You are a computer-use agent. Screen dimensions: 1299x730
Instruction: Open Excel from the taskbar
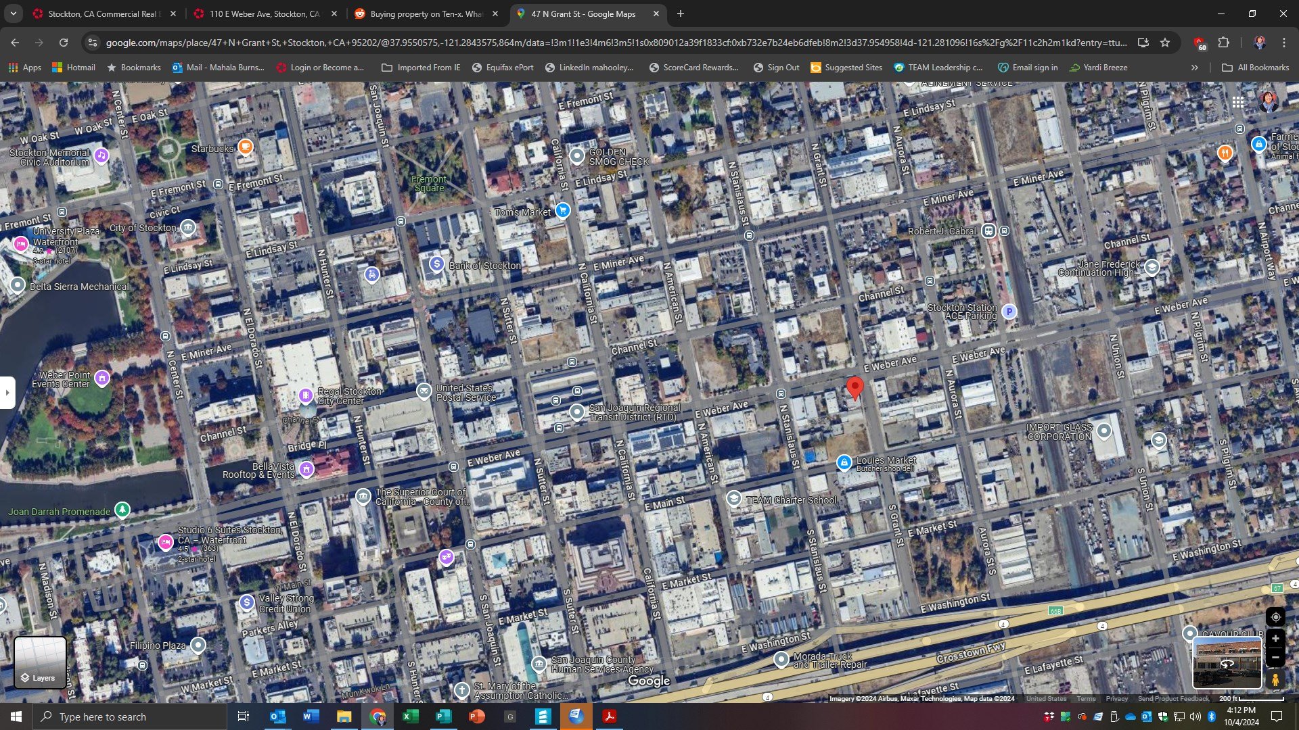(411, 716)
